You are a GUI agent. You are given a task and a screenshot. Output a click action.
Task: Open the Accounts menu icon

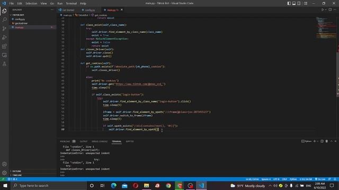pos(4,164)
